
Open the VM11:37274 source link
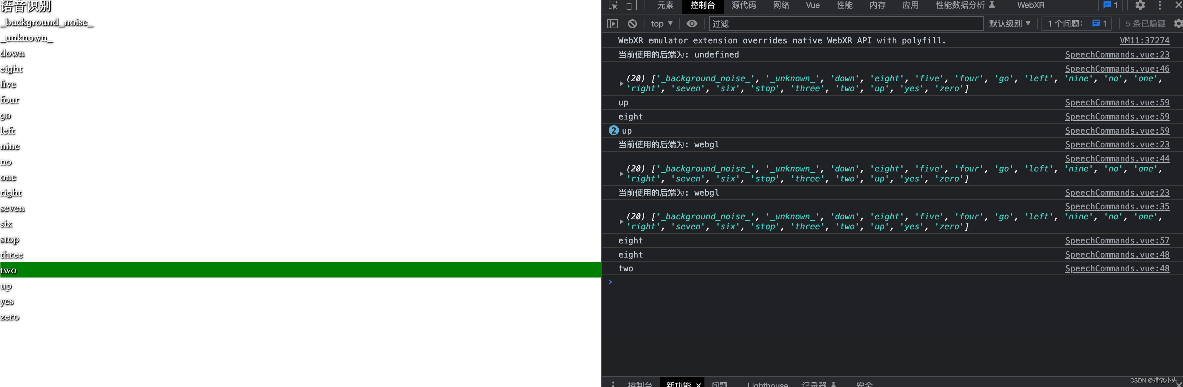tap(1144, 41)
